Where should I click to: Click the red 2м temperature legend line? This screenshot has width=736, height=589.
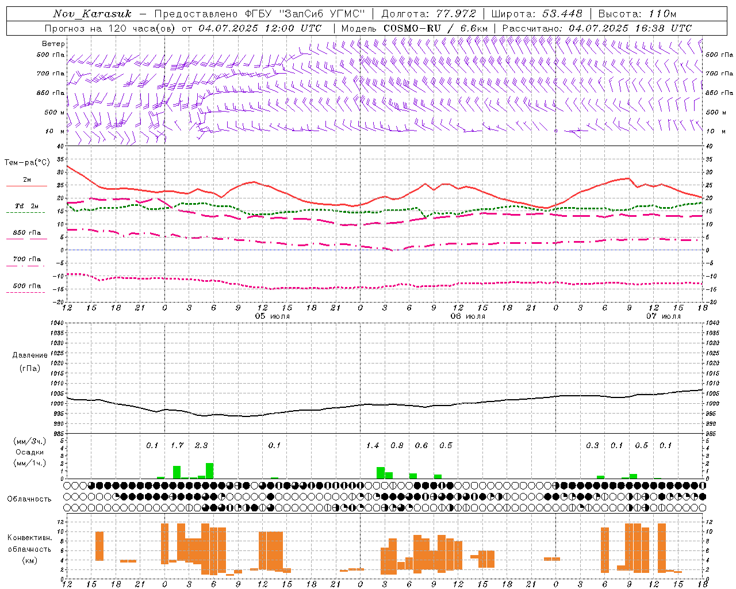tap(26, 186)
